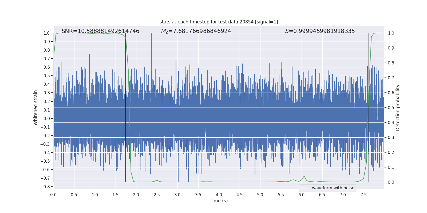Click the −0.5 tick on the Whitened strain axis
427x213 pixels.
[x=45, y=161]
